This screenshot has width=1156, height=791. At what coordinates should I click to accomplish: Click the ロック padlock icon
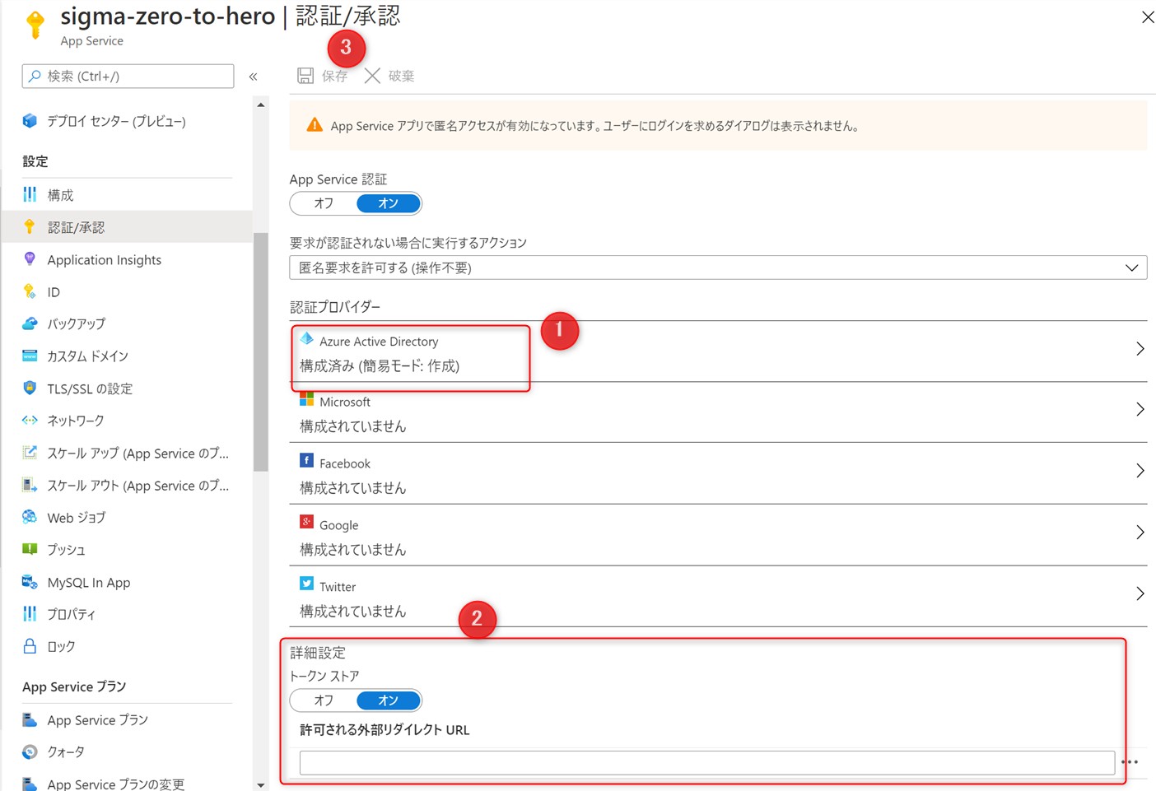click(x=30, y=646)
